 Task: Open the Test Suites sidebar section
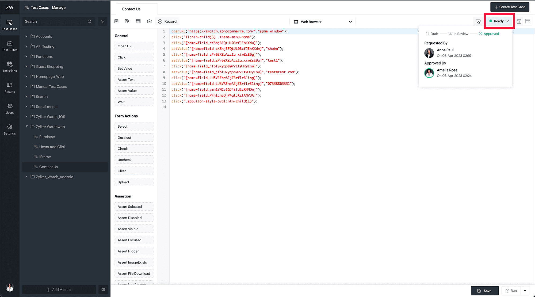(10, 46)
